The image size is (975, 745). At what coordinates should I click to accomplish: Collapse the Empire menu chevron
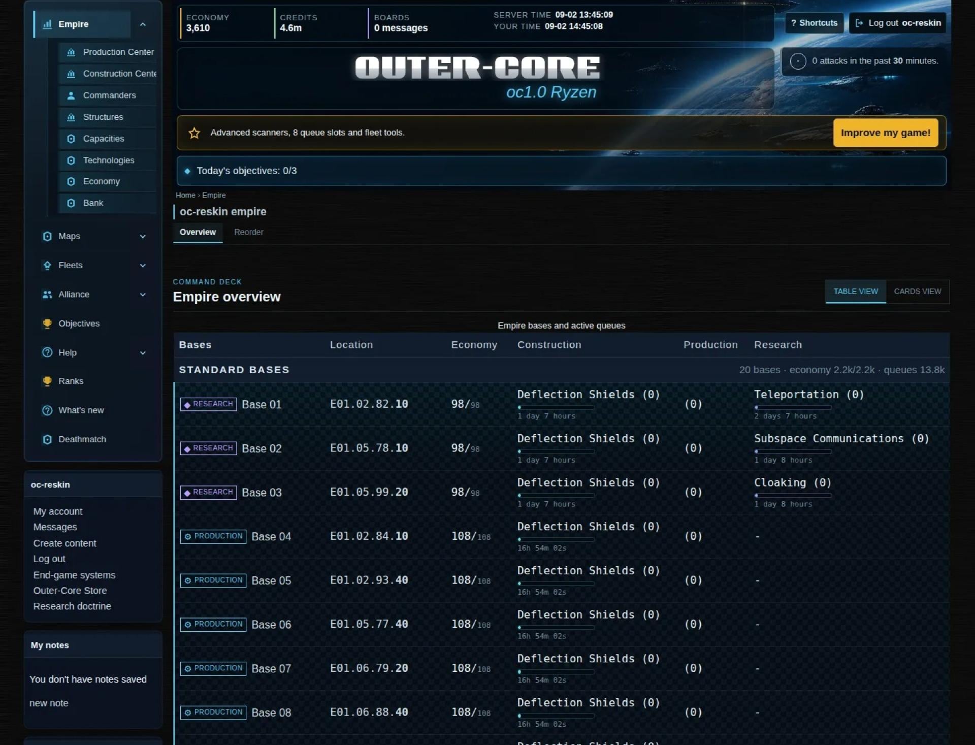click(143, 24)
